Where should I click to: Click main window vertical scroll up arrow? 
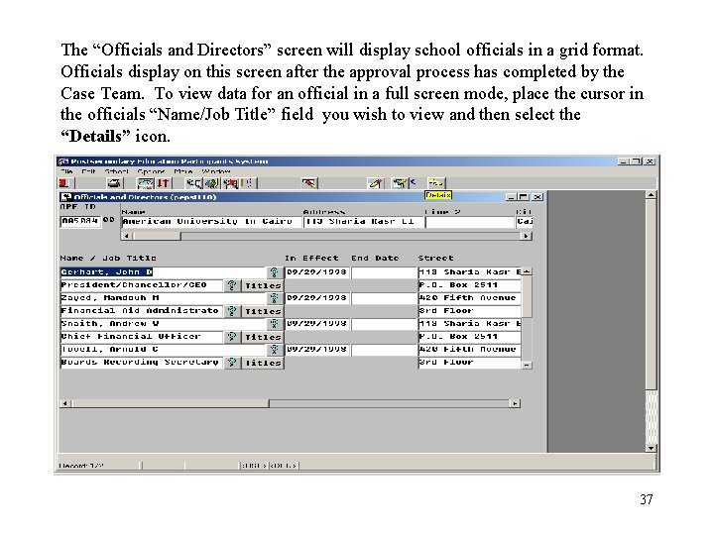pyautogui.click(x=652, y=195)
